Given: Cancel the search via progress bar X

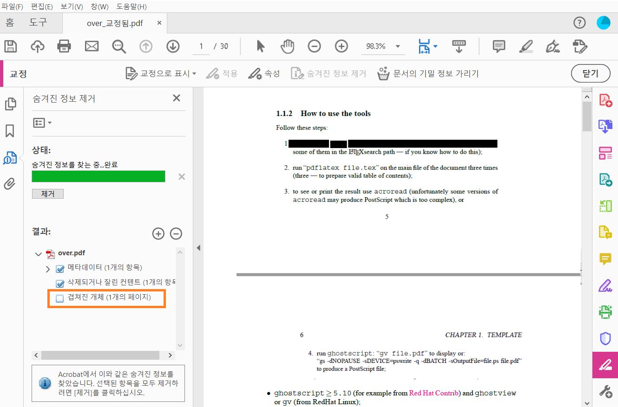Looking at the screenshot, I should point(181,176).
